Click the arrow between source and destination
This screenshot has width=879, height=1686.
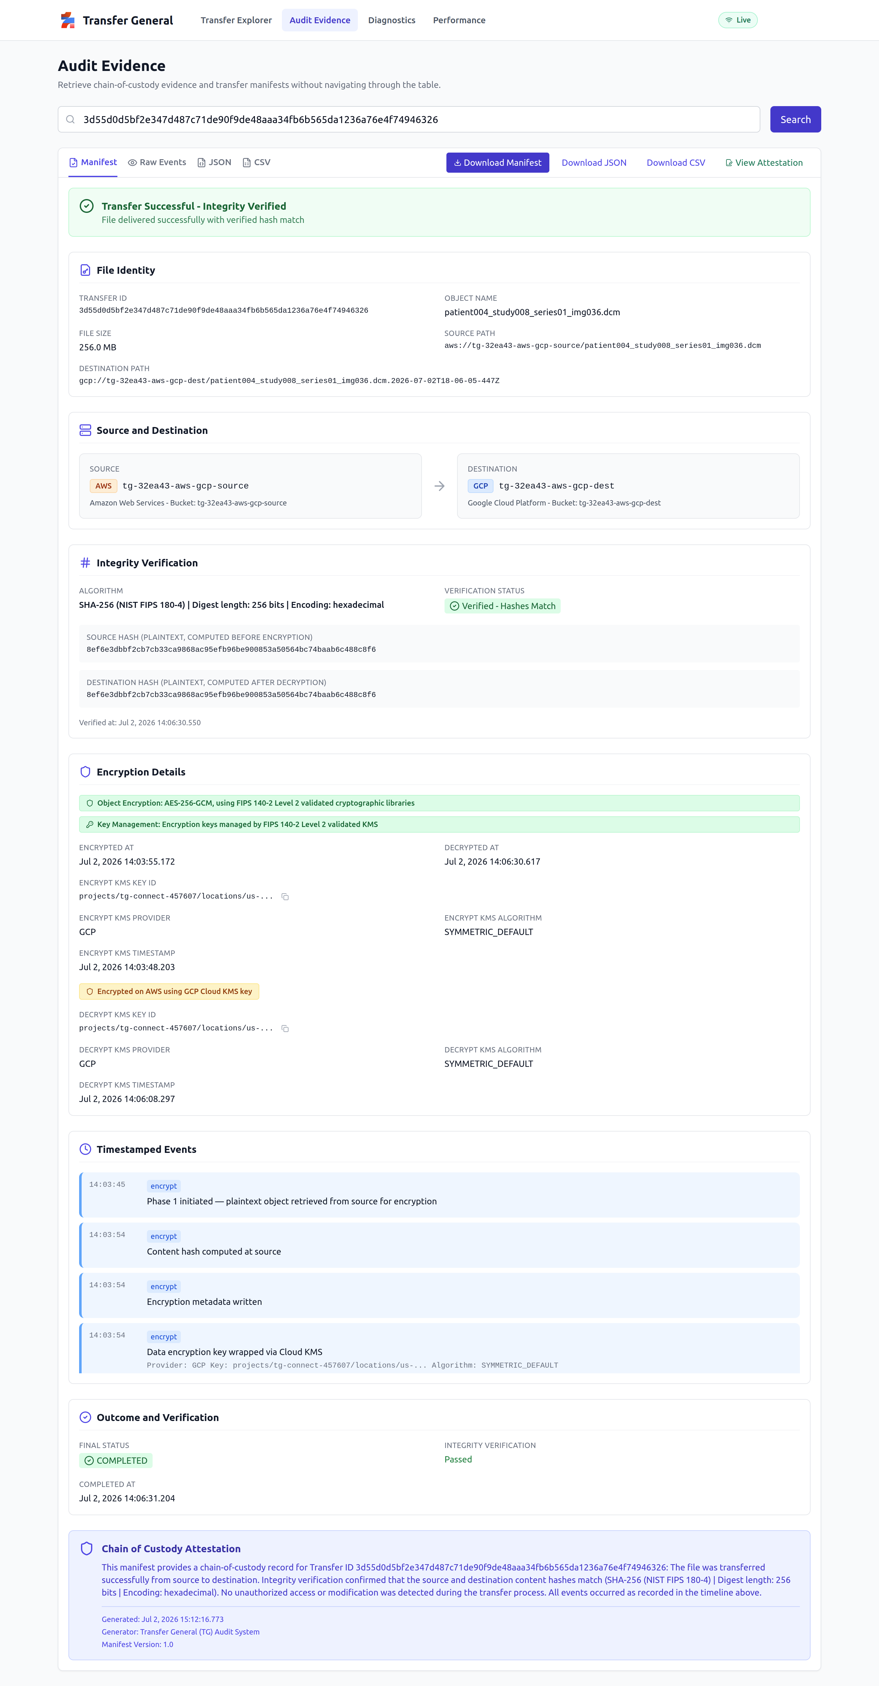[439, 486]
